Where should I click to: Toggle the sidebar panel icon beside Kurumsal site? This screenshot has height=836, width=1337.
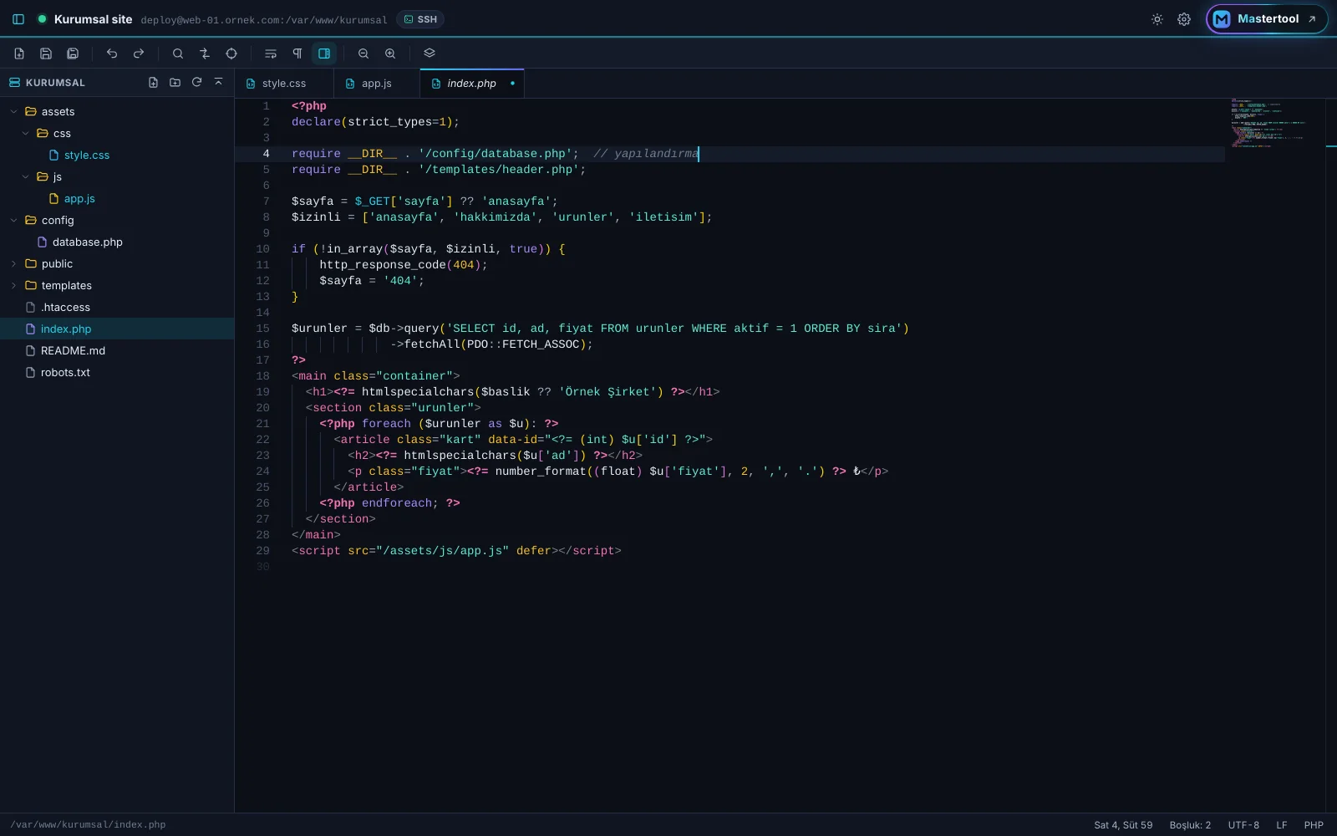click(18, 19)
